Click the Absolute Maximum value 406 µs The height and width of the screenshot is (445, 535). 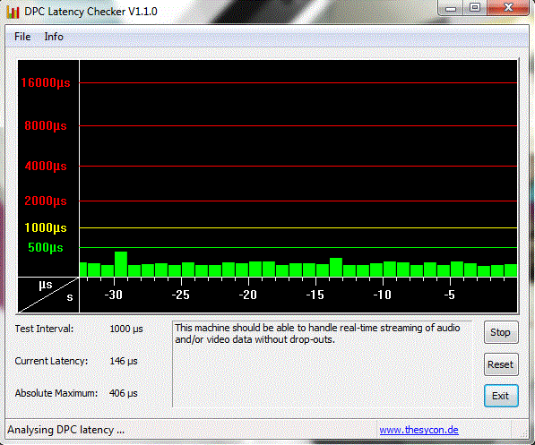(123, 393)
